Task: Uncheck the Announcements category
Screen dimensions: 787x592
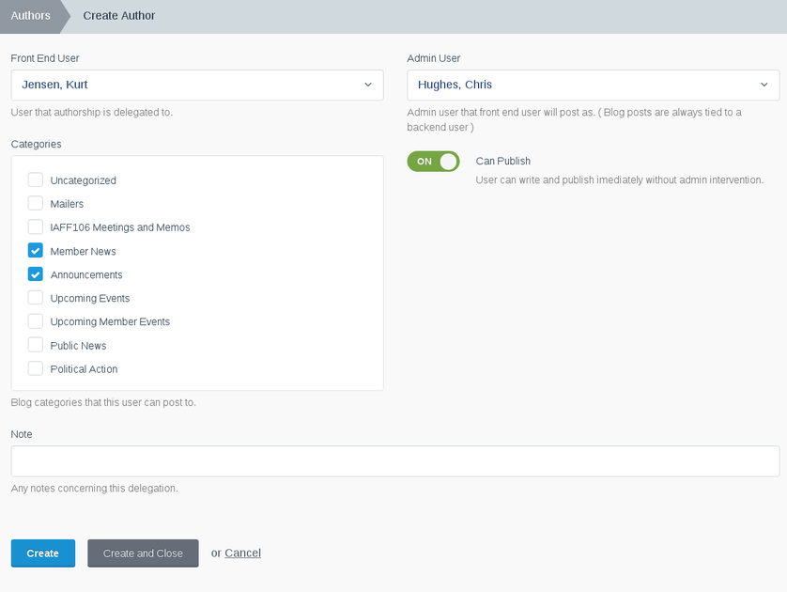Action: (35, 274)
